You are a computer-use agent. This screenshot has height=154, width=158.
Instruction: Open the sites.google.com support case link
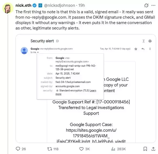pyautogui.click(x=91, y=136)
